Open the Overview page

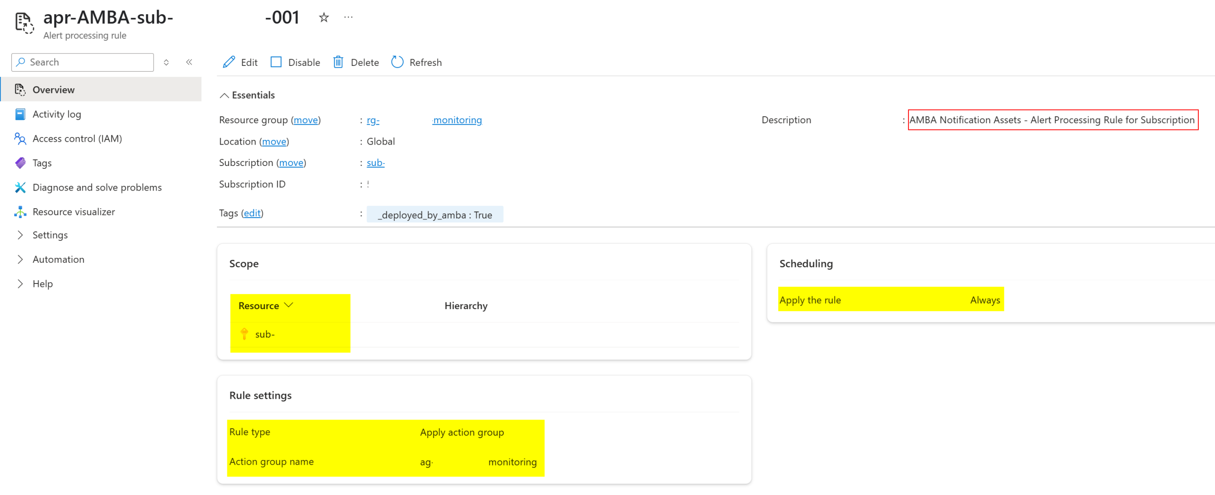click(101, 90)
